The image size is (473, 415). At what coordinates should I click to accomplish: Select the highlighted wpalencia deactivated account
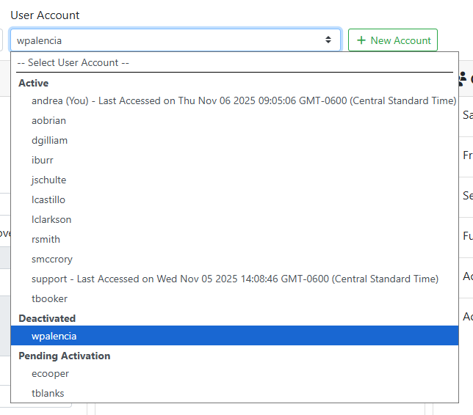235,336
